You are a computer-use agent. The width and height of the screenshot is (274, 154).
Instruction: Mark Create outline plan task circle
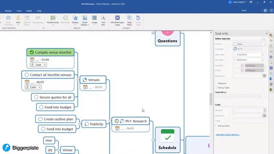40,119
